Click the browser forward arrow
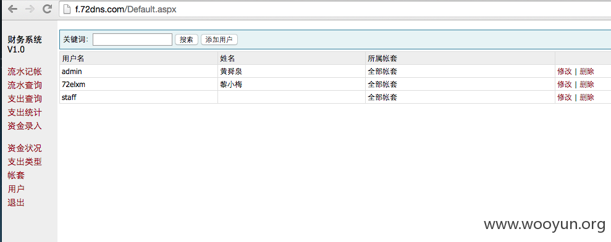The image size is (611, 242). 30,9
